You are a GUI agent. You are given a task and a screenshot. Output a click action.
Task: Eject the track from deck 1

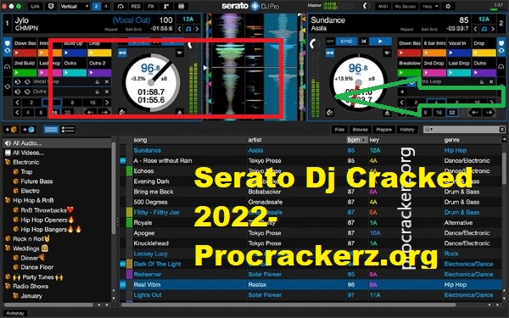pyautogui.click(x=180, y=112)
